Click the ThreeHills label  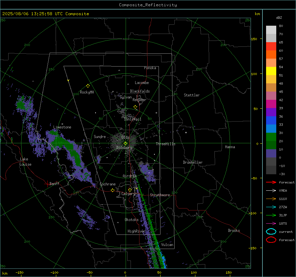165,144
